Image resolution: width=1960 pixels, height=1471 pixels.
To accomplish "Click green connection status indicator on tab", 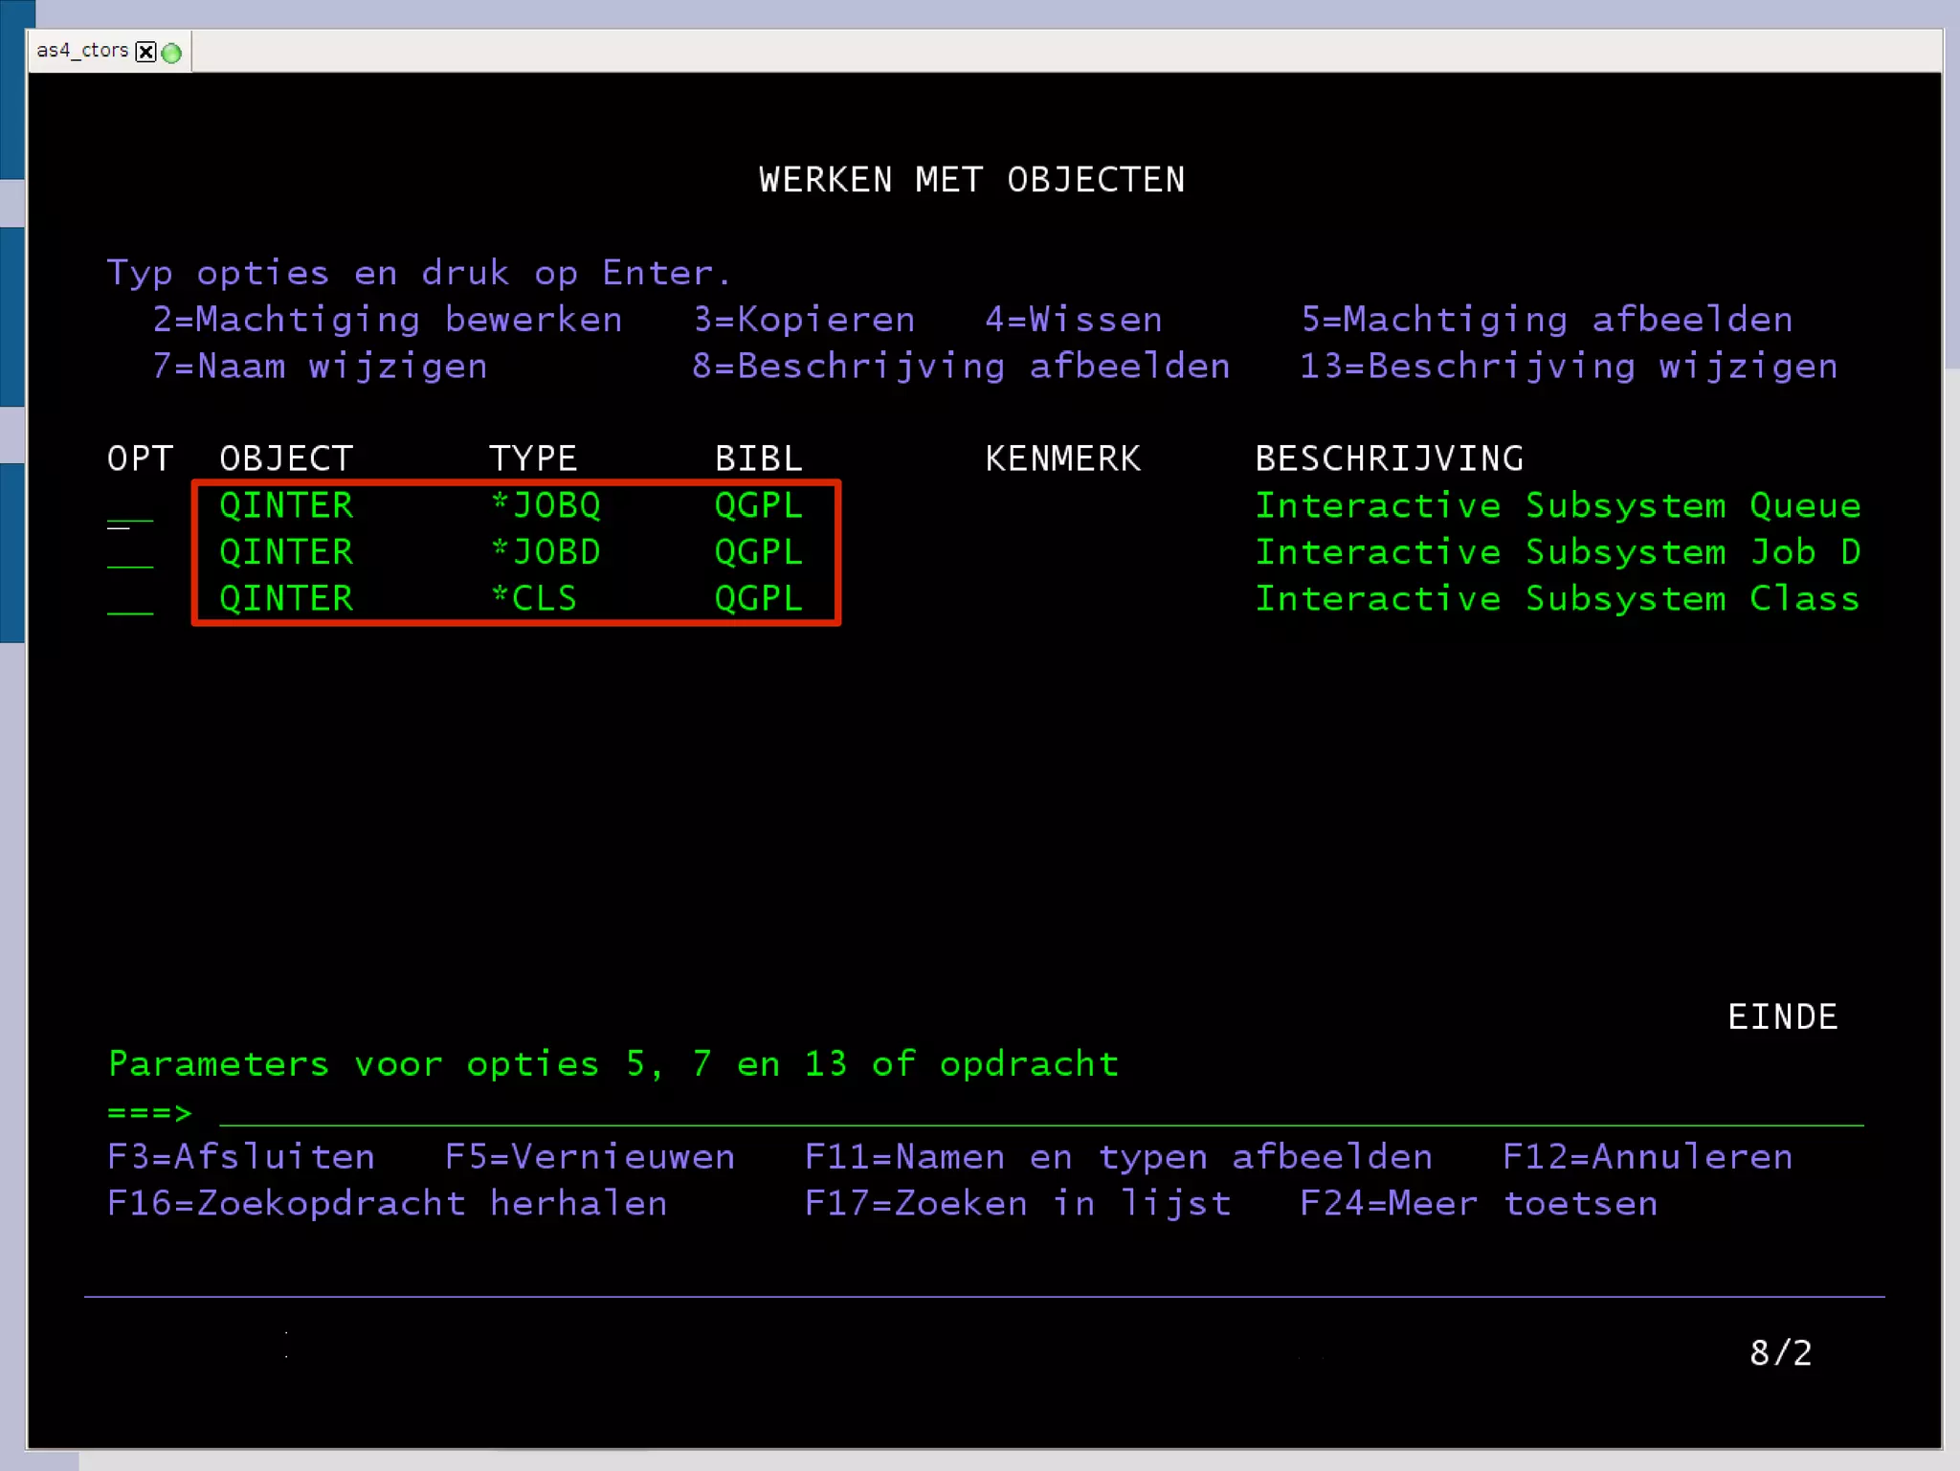I will [172, 53].
